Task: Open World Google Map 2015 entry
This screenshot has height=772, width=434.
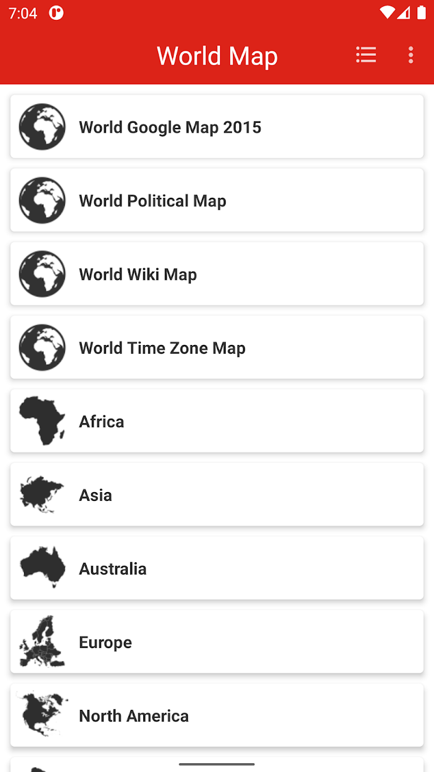Action: (x=217, y=127)
